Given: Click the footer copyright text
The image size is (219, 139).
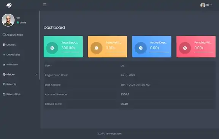Looking at the screenshot, I should click(x=109, y=134).
